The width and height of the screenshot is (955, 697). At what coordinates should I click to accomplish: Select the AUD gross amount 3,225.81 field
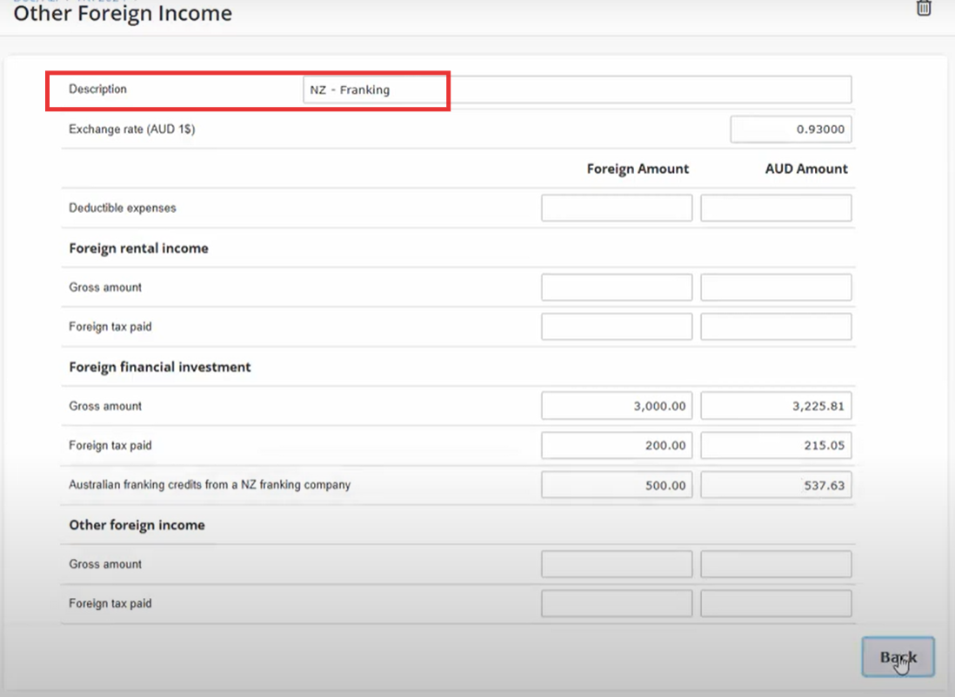tap(776, 406)
